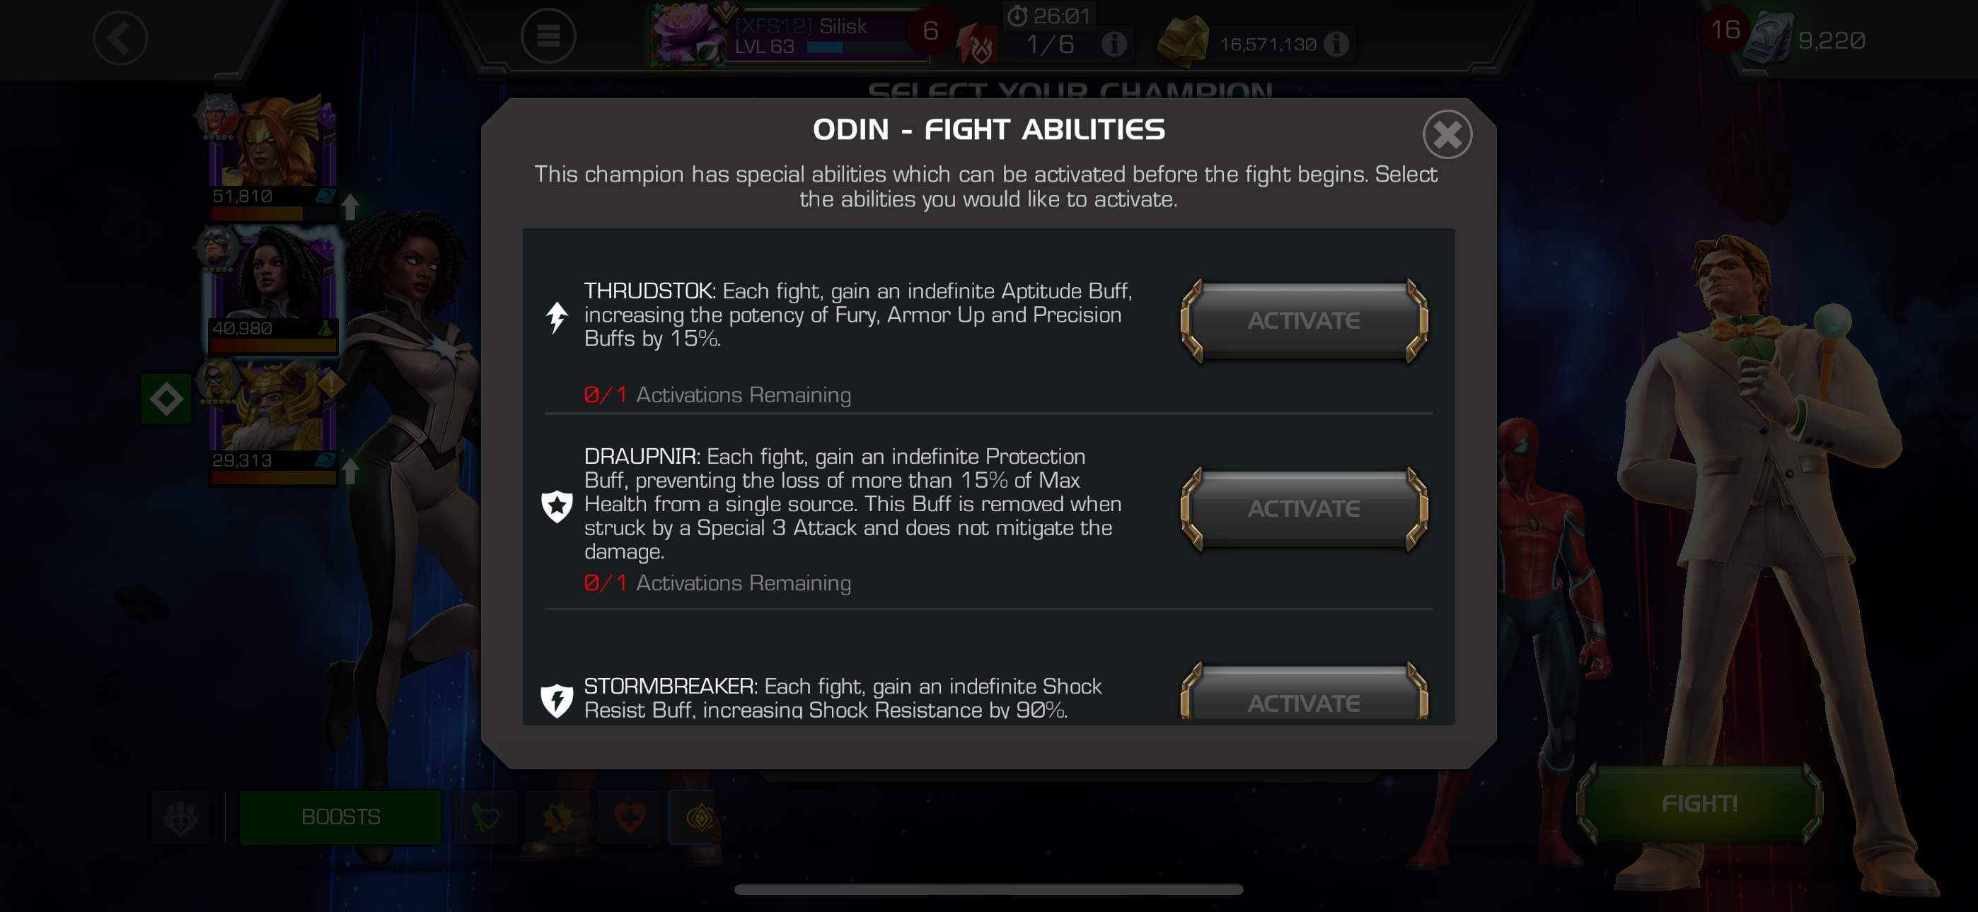Viewport: 1978px width, 912px height.
Task: Click the red health cross boost slot
Action: pos(630,817)
